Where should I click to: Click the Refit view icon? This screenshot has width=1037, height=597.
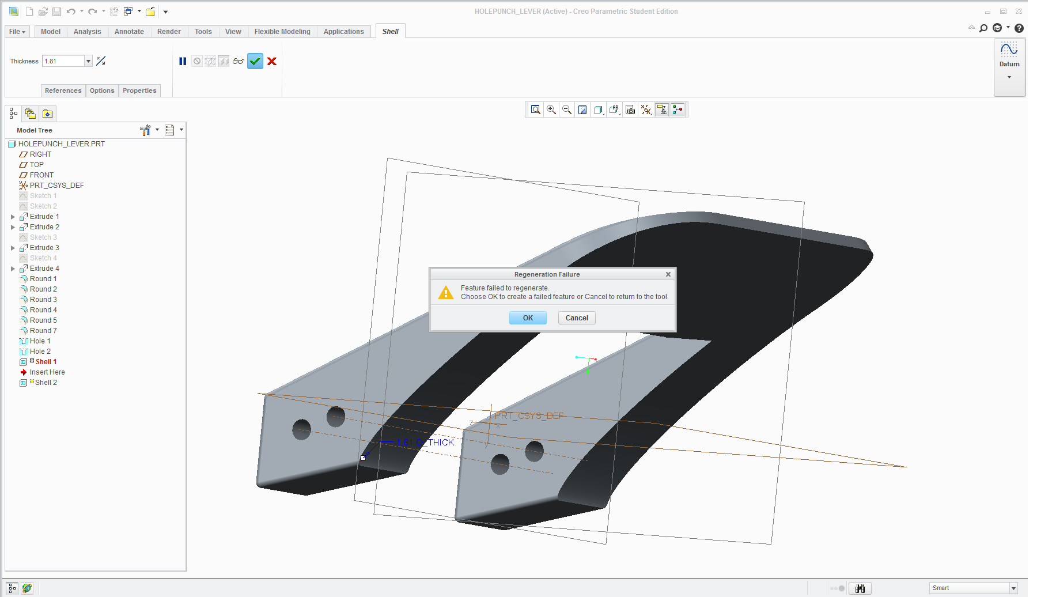pyautogui.click(x=536, y=109)
